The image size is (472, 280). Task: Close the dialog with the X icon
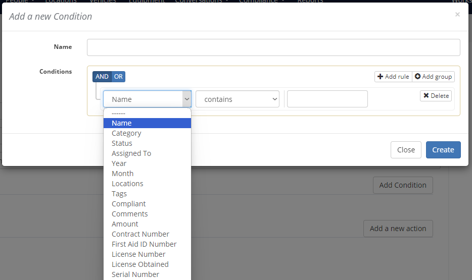coord(457,15)
